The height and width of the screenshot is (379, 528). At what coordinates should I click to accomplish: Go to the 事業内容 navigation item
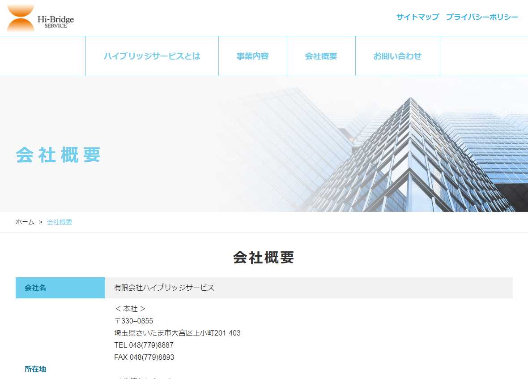click(253, 56)
